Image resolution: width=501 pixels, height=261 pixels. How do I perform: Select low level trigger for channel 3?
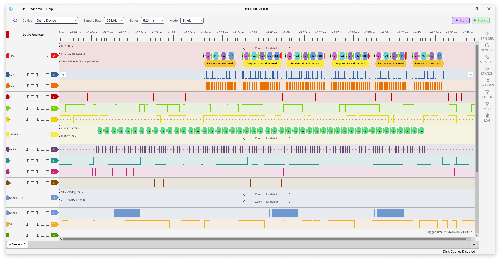tap(43, 108)
